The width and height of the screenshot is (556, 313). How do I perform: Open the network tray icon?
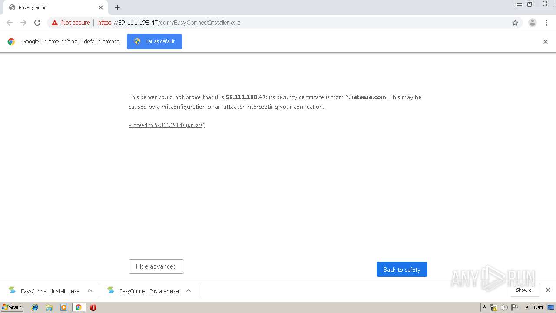click(494, 307)
